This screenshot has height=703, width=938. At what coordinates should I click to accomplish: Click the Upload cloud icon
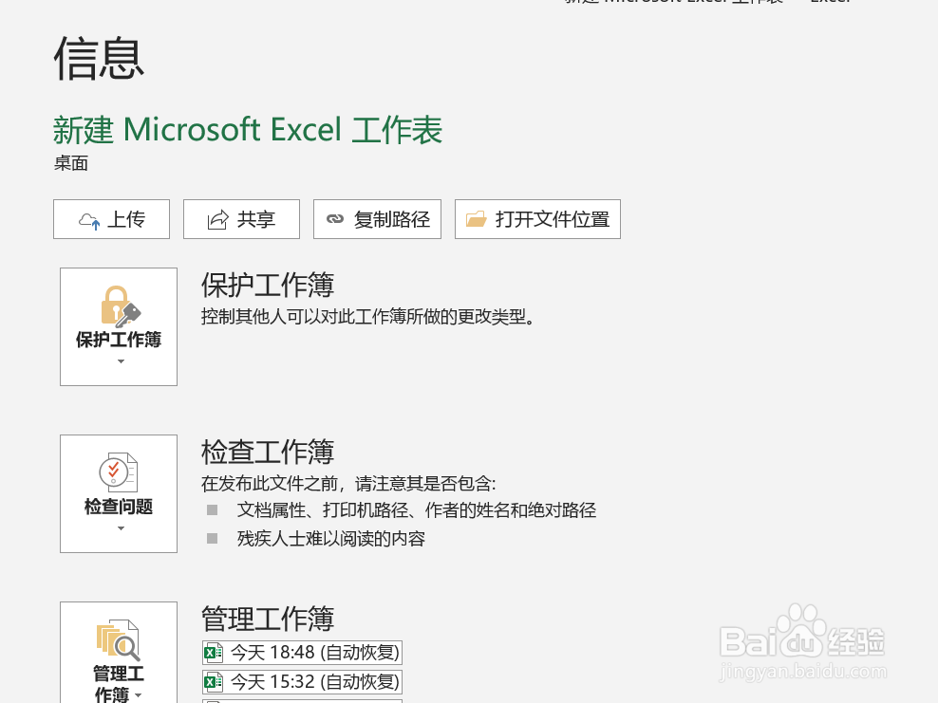90,219
